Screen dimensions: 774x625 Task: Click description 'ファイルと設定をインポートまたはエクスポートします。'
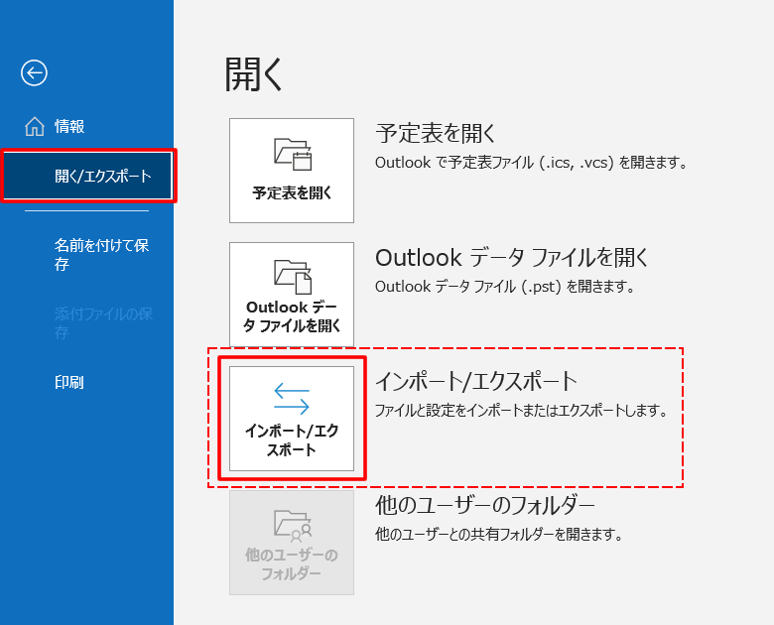pos(521,411)
